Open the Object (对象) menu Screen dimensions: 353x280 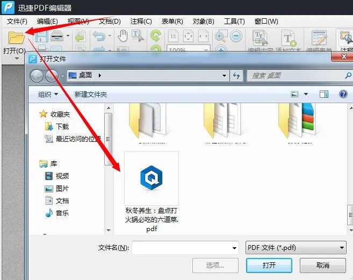click(x=203, y=21)
